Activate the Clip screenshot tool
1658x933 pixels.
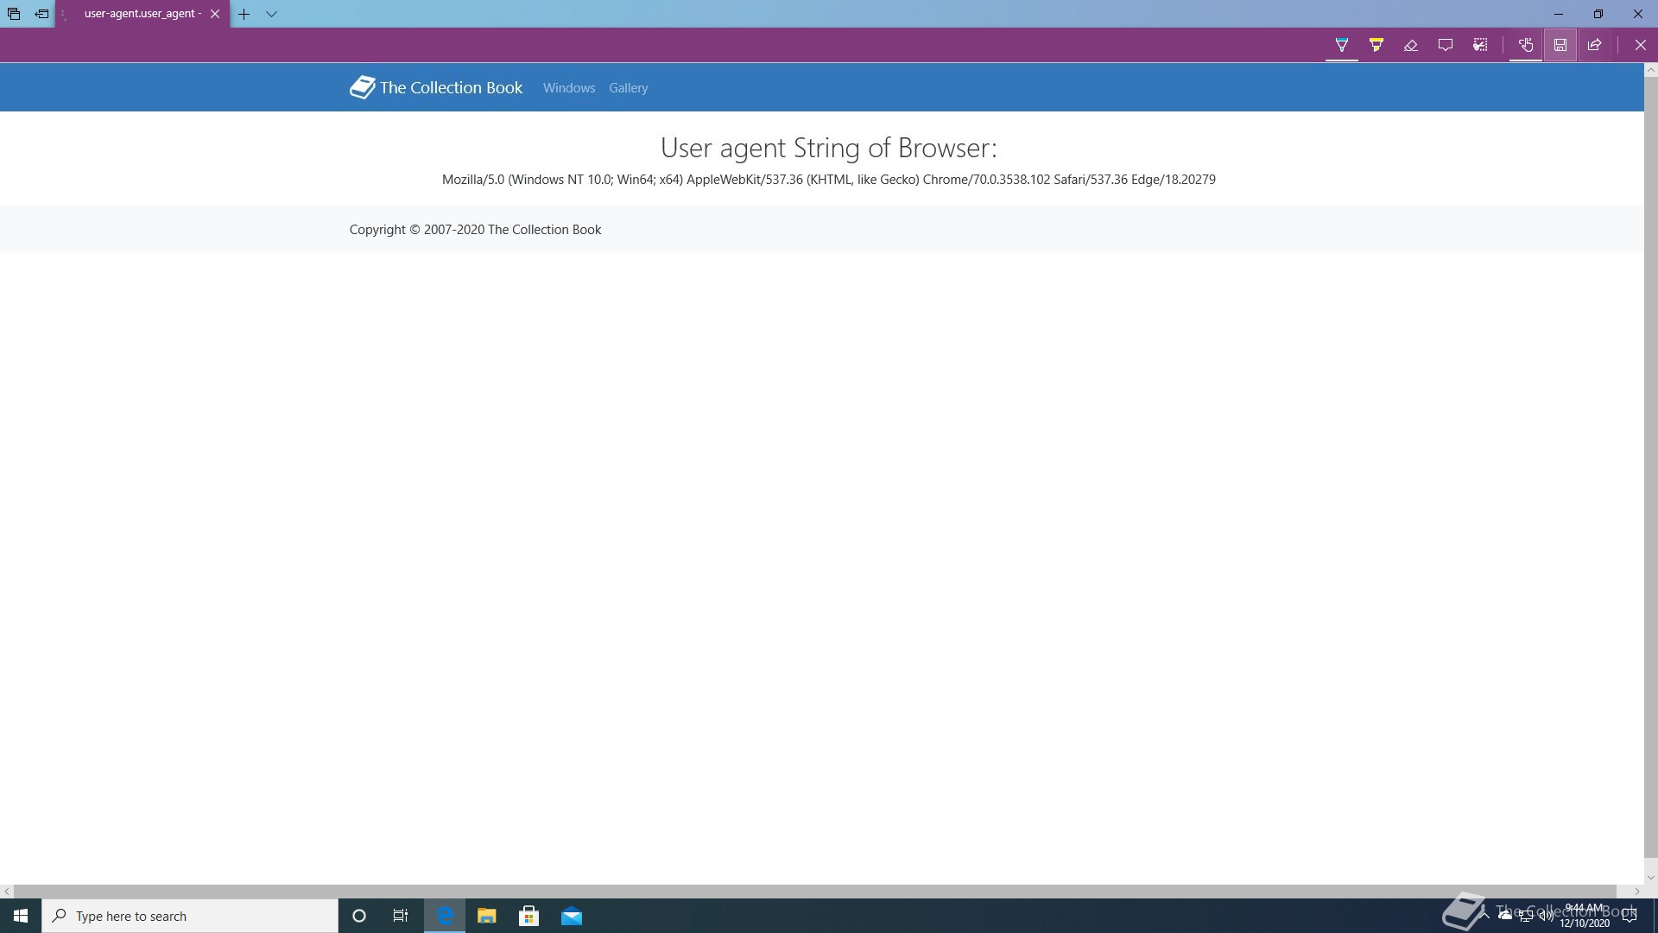coord(1480,45)
